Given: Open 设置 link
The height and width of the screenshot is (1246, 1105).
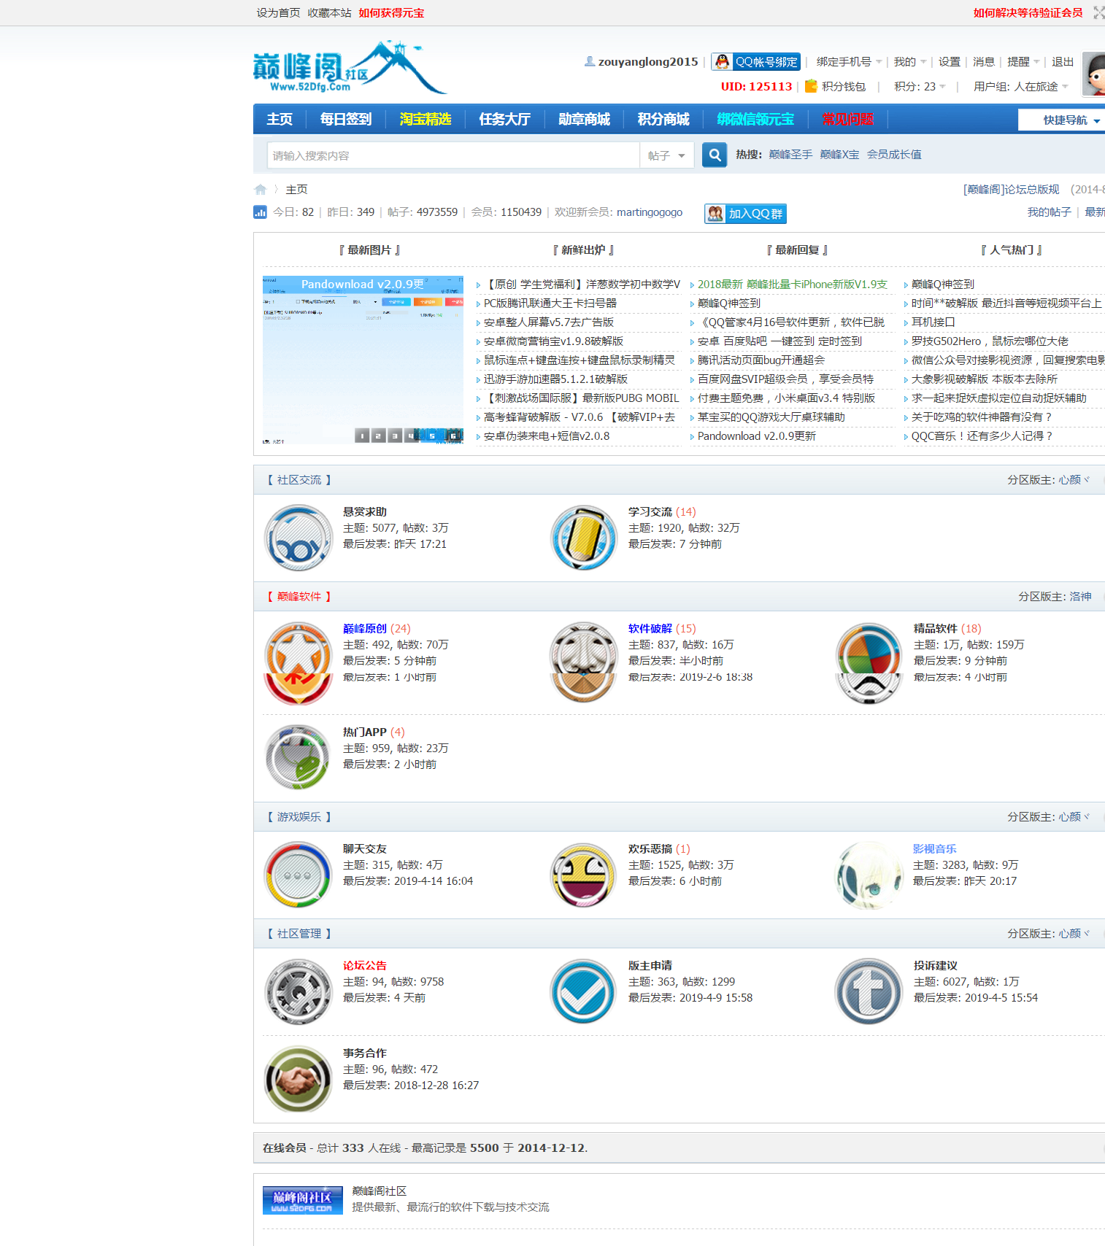Looking at the screenshot, I should coord(950,62).
